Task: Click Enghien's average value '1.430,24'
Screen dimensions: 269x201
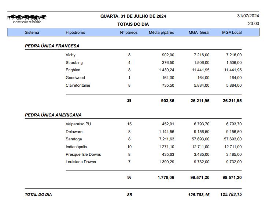Action: pos(166,70)
